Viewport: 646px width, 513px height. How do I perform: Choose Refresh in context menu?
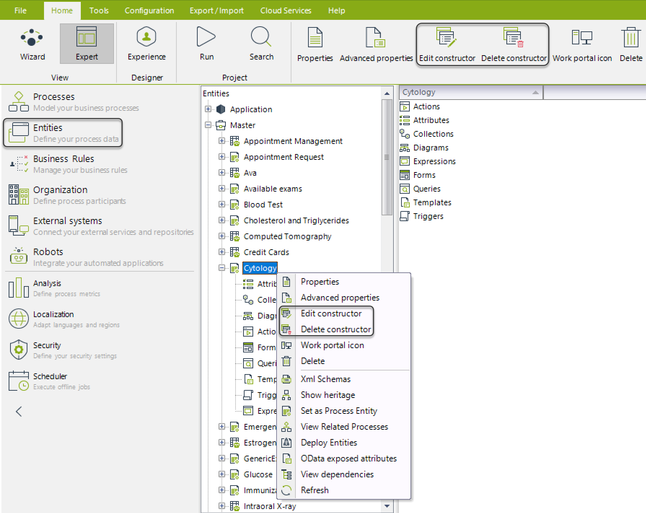(x=344, y=490)
